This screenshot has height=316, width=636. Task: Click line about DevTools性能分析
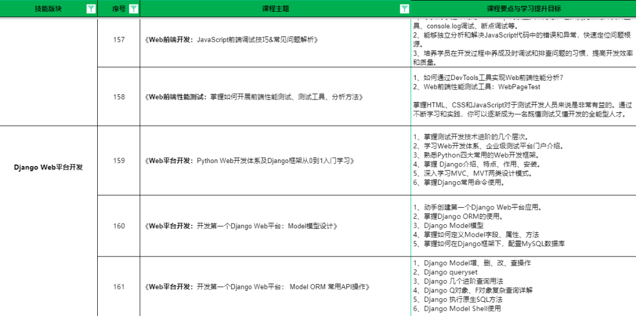coord(488,77)
